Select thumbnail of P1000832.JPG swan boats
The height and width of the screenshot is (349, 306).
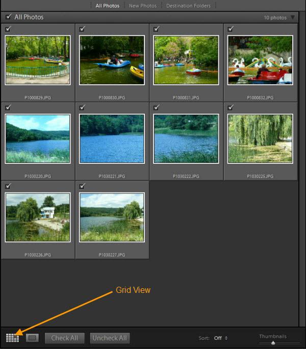[260, 60]
